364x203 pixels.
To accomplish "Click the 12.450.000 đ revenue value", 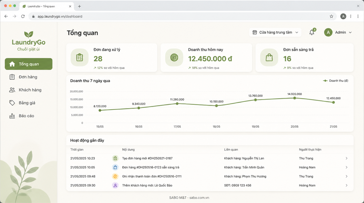I will point(210,59).
